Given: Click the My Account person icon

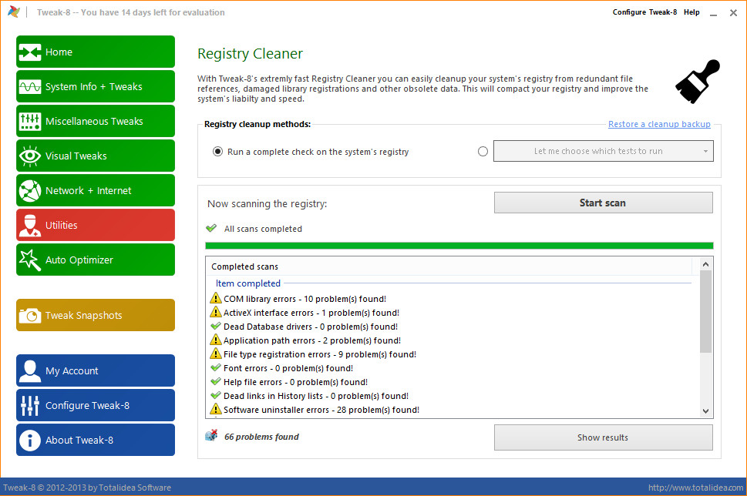Looking at the screenshot, I should 30,370.
